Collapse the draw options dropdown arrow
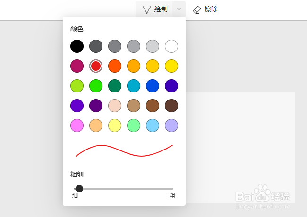This screenshot has height=217, width=307. pos(179,9)
